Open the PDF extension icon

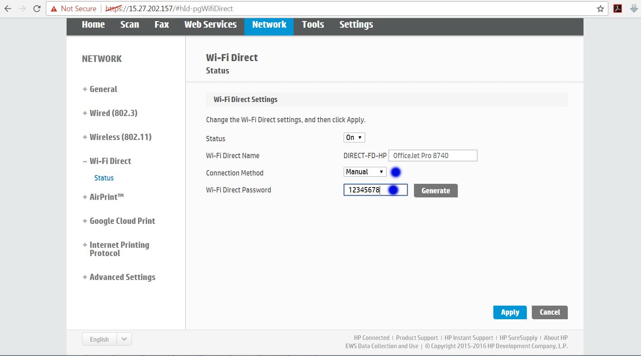pyautogui.click(x=617, y=8)
